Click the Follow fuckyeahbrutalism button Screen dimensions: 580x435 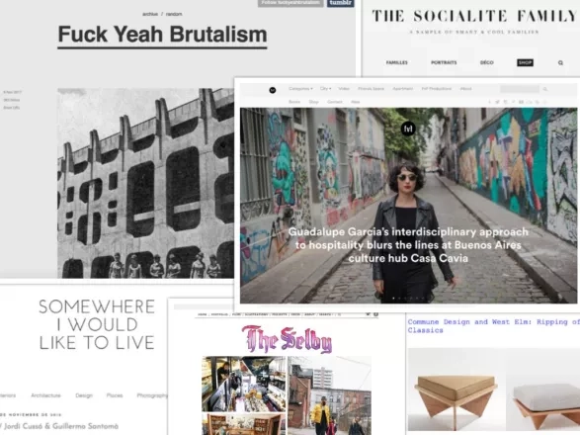(x=290, y=3)
